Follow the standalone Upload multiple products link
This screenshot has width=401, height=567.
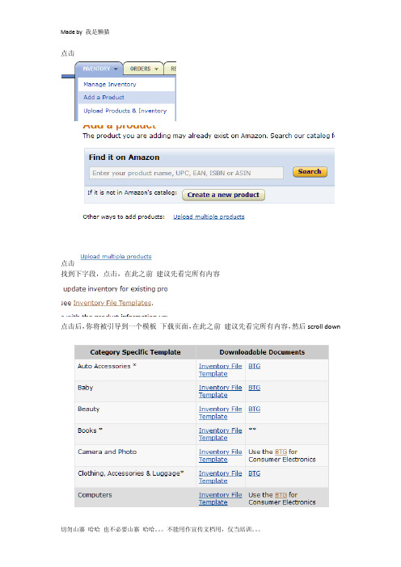(x=116, y=256)
